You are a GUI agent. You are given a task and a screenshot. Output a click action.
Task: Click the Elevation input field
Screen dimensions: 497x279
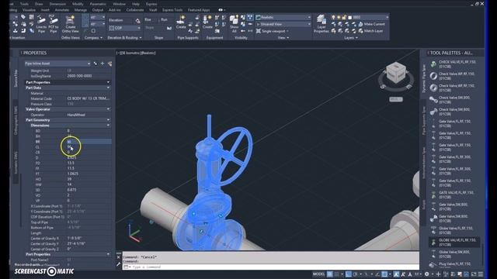pos(120,20)
